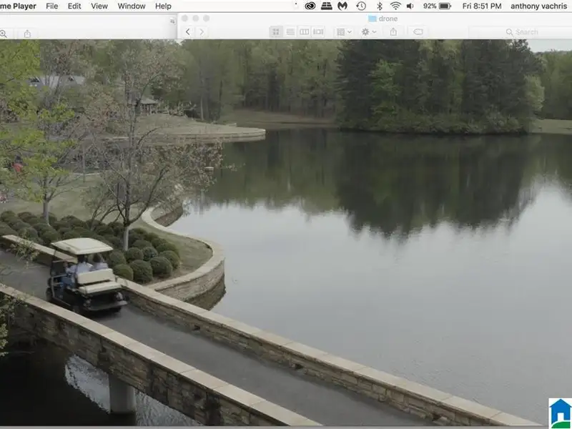This screenshot has width=572, height=429.
Task: Switch Finder to column view
Action: pos(304,32)
